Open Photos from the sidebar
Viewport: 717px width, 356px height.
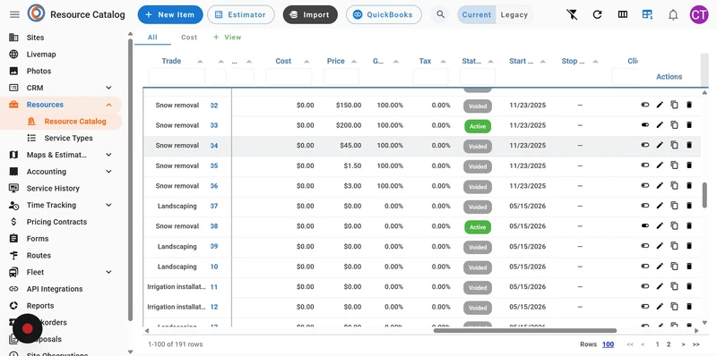click(39, 72)
